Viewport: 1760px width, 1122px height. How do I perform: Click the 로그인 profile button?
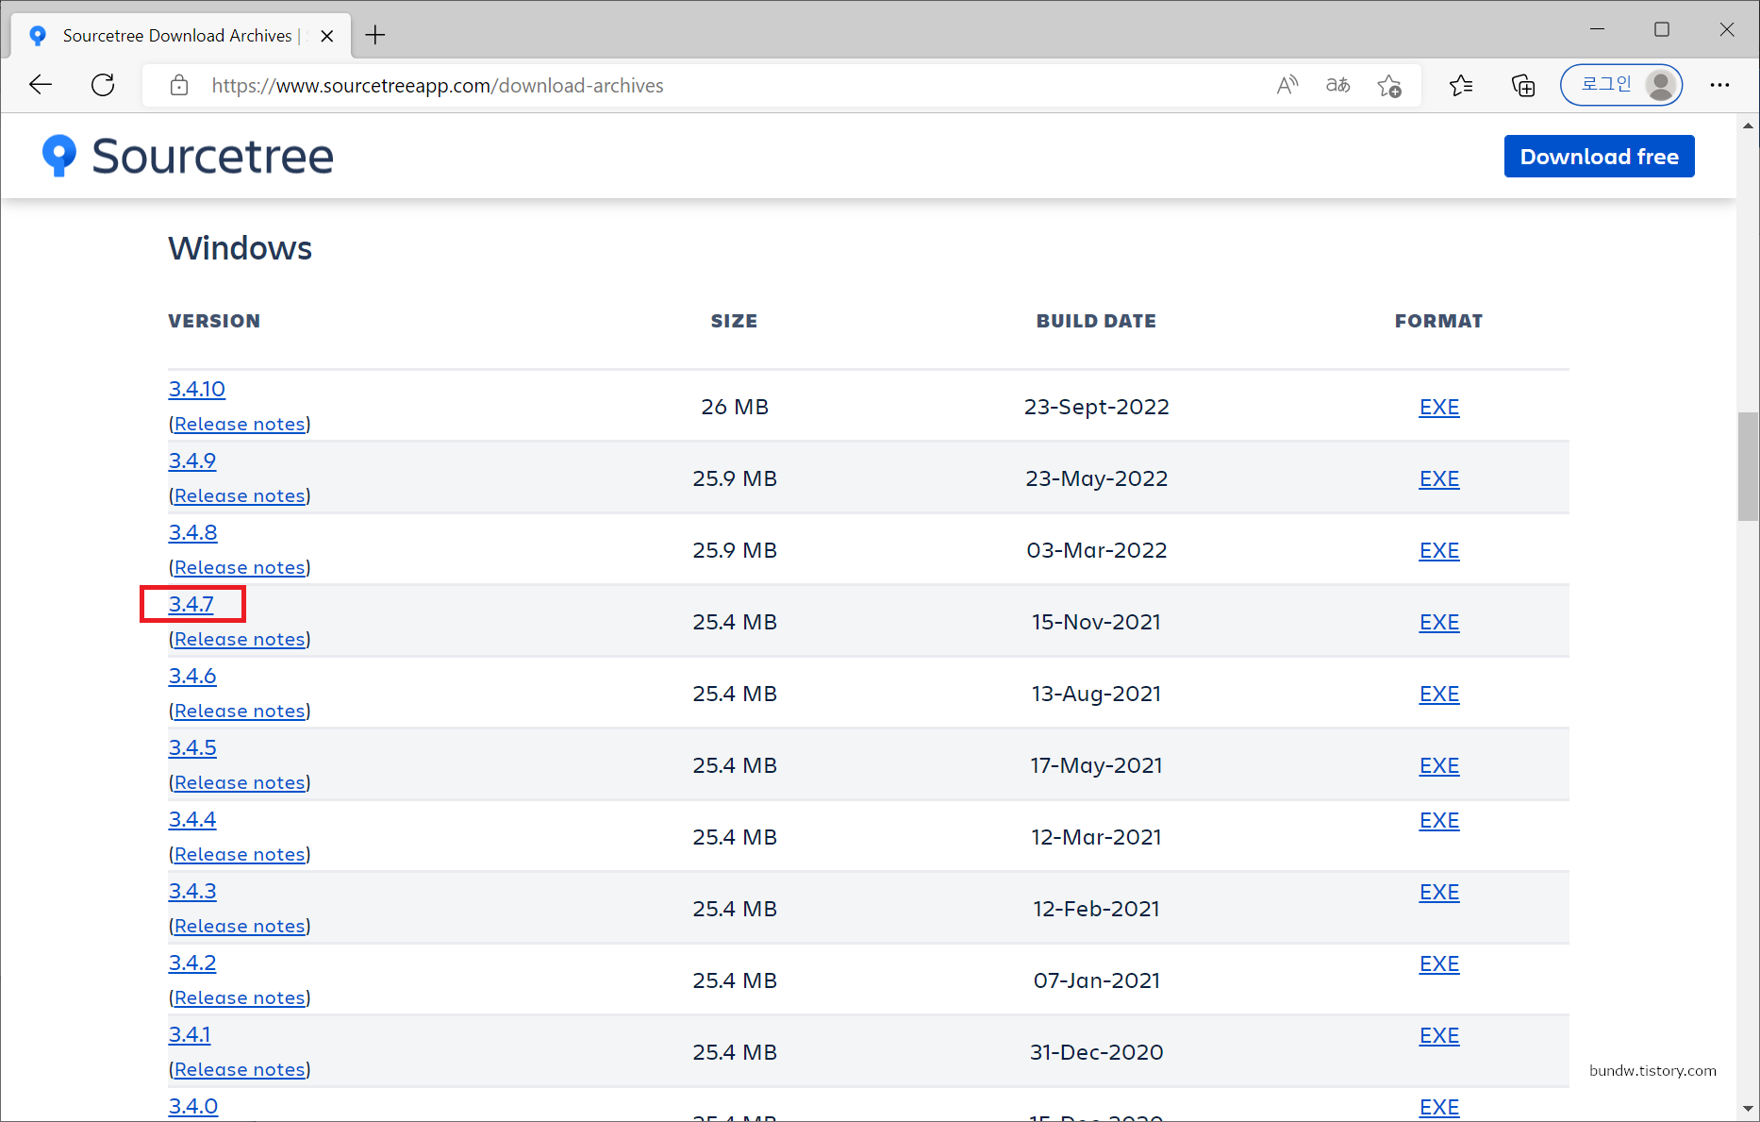[x=1621, y=85]
